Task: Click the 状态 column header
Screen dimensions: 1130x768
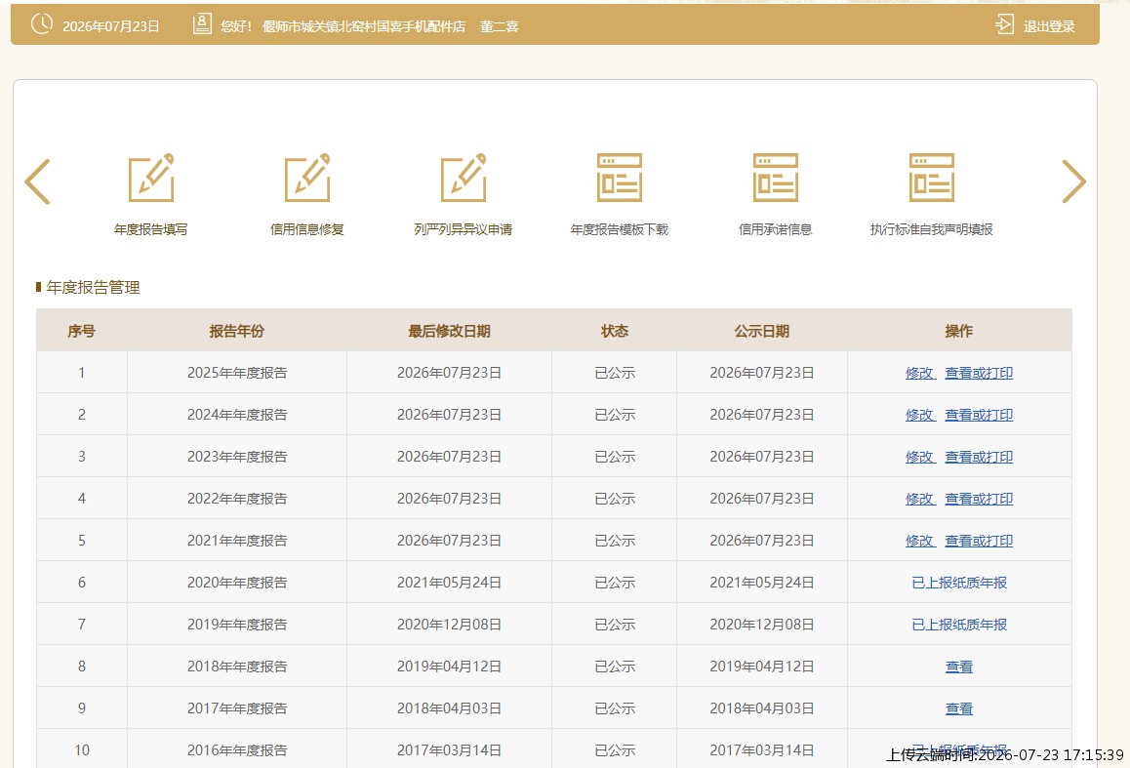Action: (x=615, y=331)
